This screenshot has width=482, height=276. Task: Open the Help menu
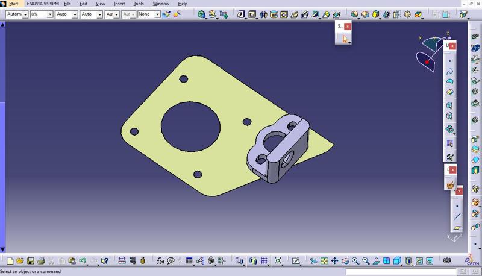pyautogui.click(x=183, y=4)
